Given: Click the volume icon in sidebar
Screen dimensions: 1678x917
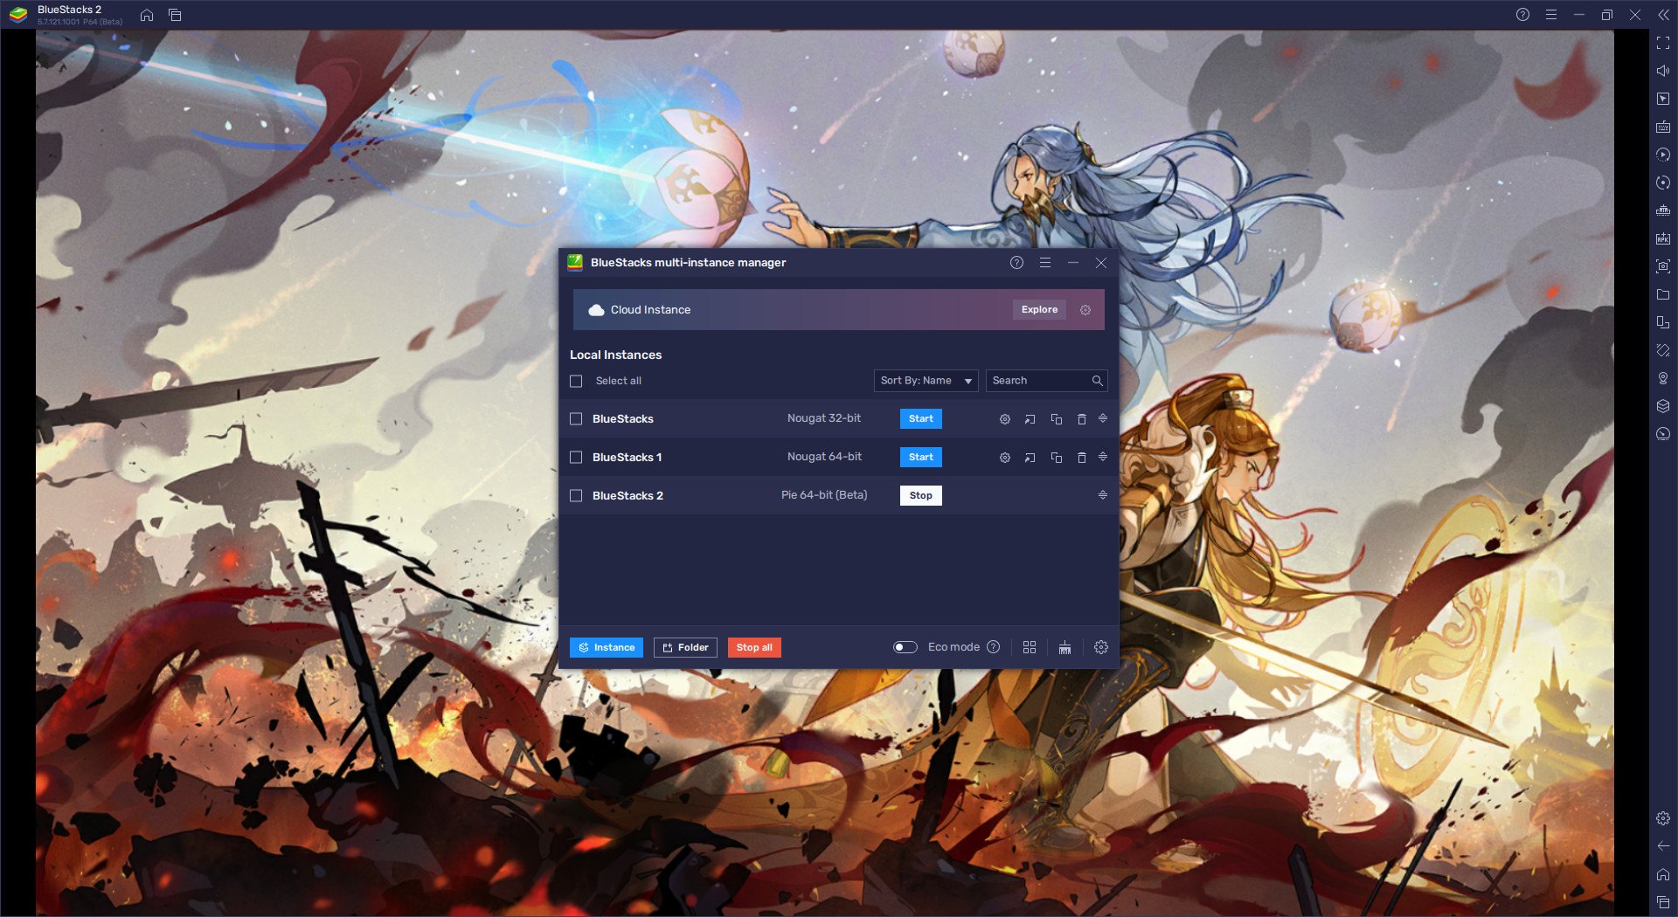Looking at the screenshot, I should (x=1663, y=71).
